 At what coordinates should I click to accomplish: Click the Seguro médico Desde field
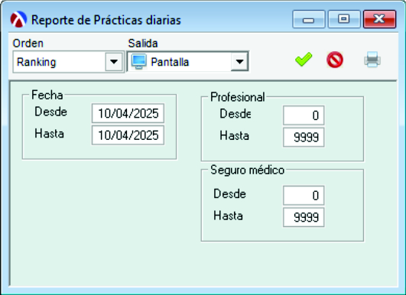[304, 196]
